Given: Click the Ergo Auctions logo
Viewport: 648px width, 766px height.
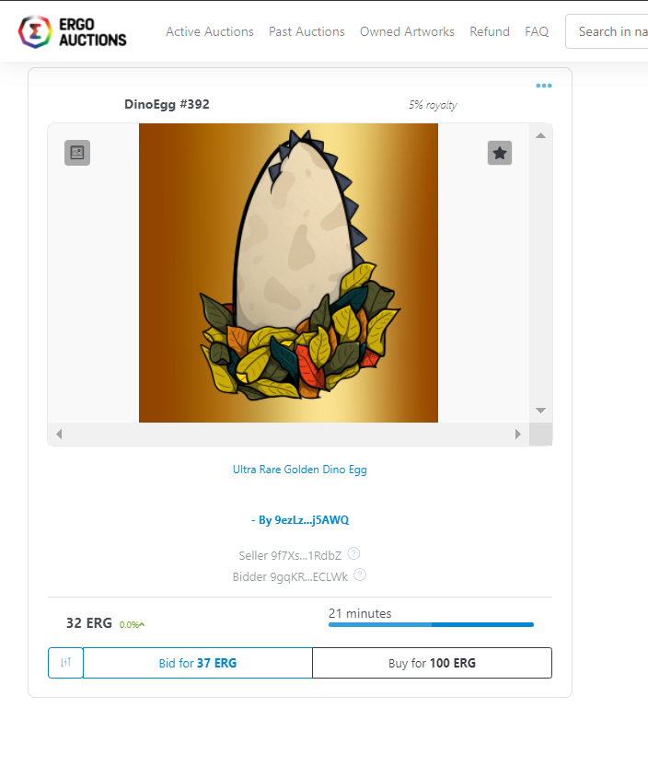Looking at the screenshot, I should (73, 31).
